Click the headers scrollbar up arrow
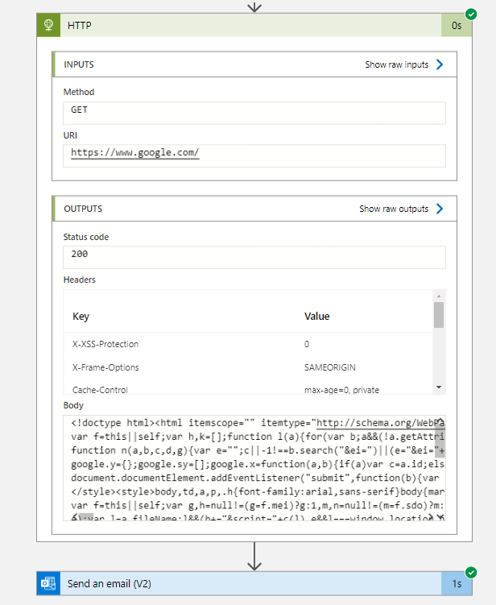Viewport: 496px width, 605px height. click(439, 296)
